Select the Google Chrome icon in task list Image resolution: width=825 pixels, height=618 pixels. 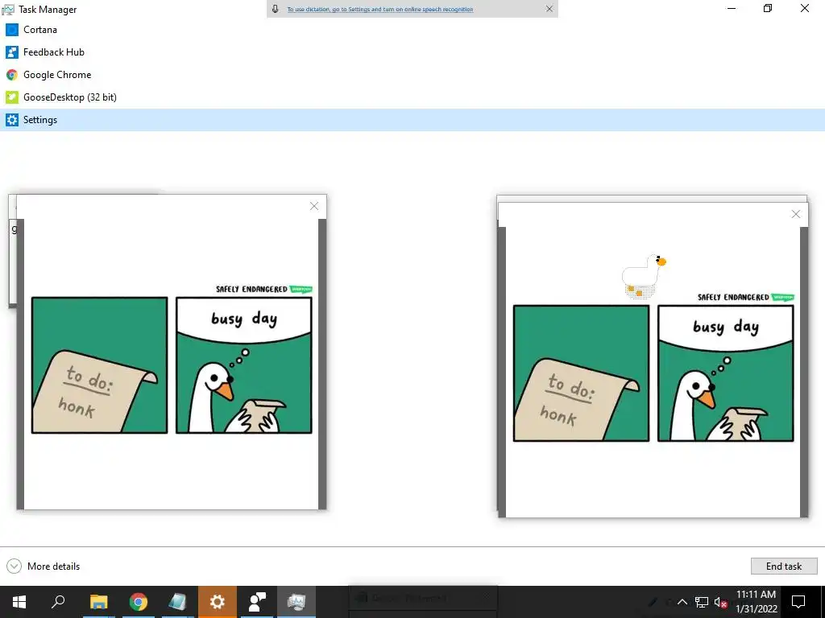(x=11, y=75)
